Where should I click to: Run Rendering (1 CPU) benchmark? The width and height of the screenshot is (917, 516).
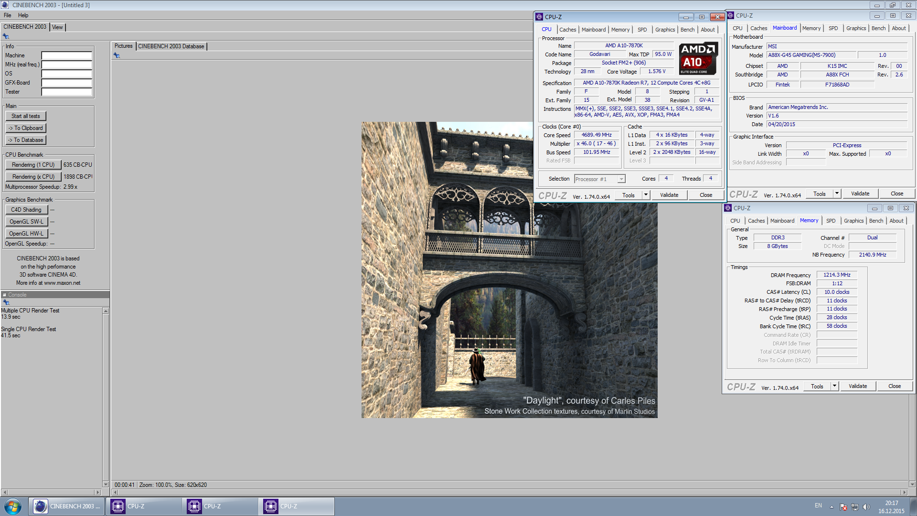[x=33, y=165]
